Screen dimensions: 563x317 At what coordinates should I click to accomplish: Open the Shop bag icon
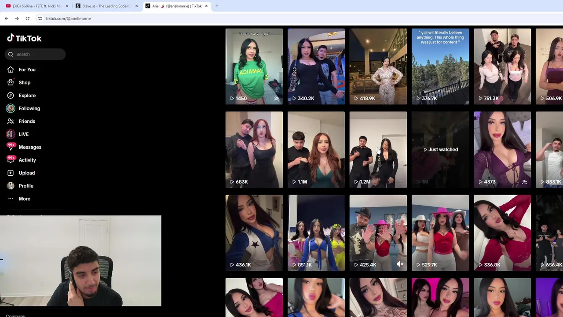pyautogui.click(x=11, y=82)
